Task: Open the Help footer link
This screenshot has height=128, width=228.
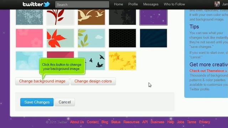Action: [x=171, y=122]
